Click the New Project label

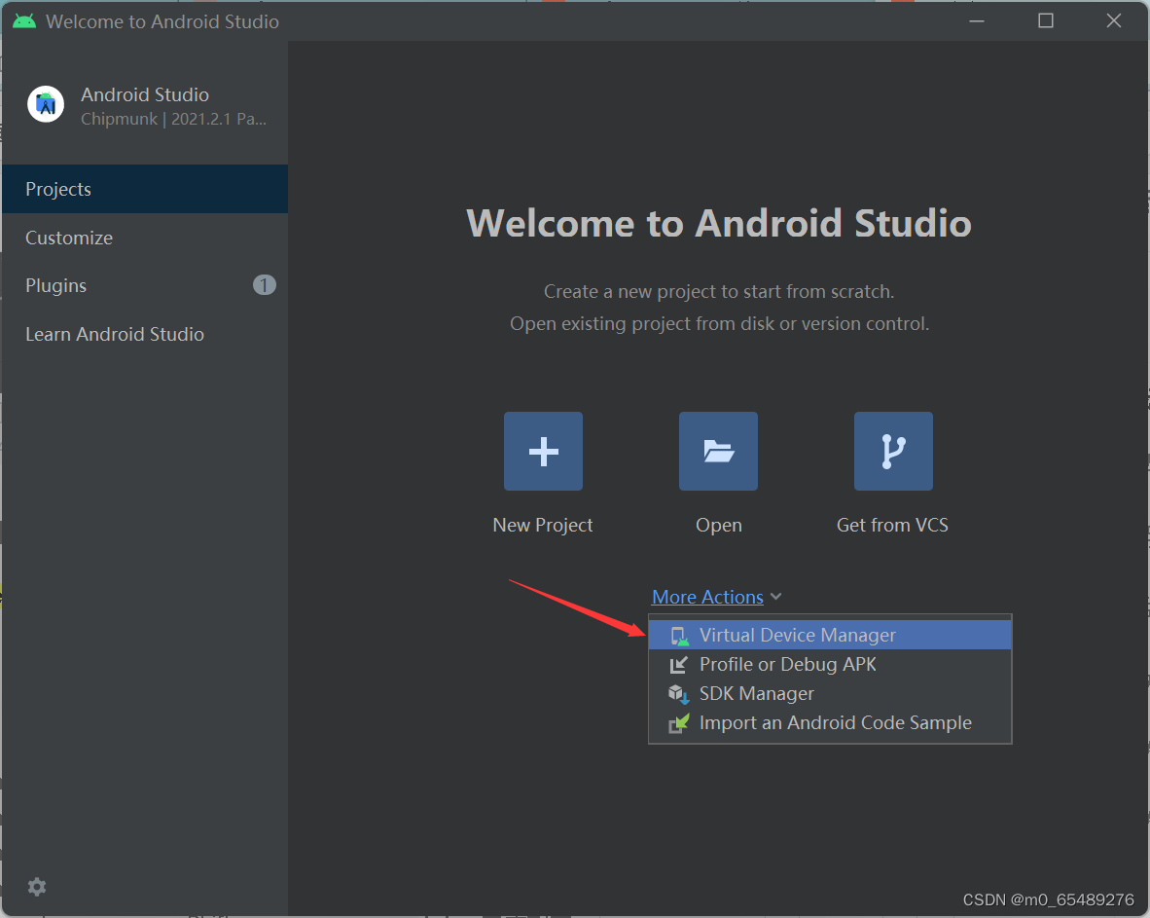[543, 526]
